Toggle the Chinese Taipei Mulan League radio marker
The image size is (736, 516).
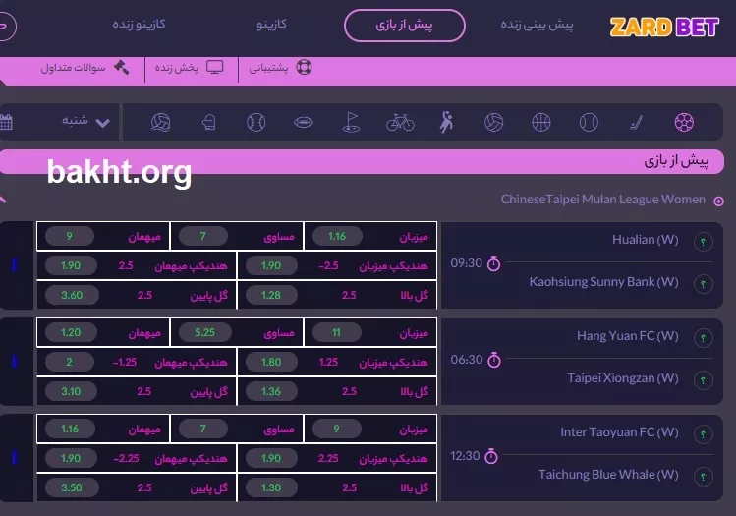click(x=718, y=201)
